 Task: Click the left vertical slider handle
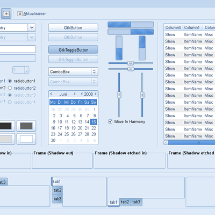pos(119,95)
